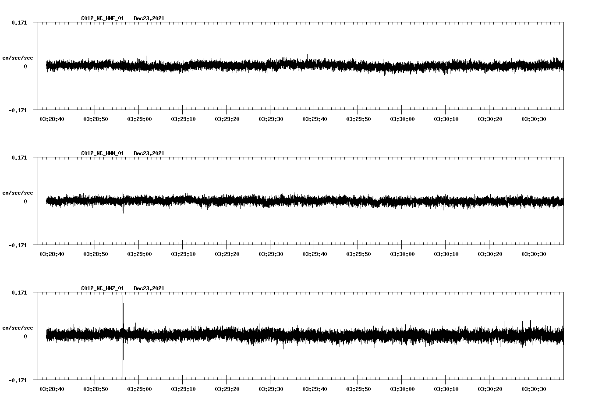Click 03:29:10 time label under HNZ plot

coord(183,389)
